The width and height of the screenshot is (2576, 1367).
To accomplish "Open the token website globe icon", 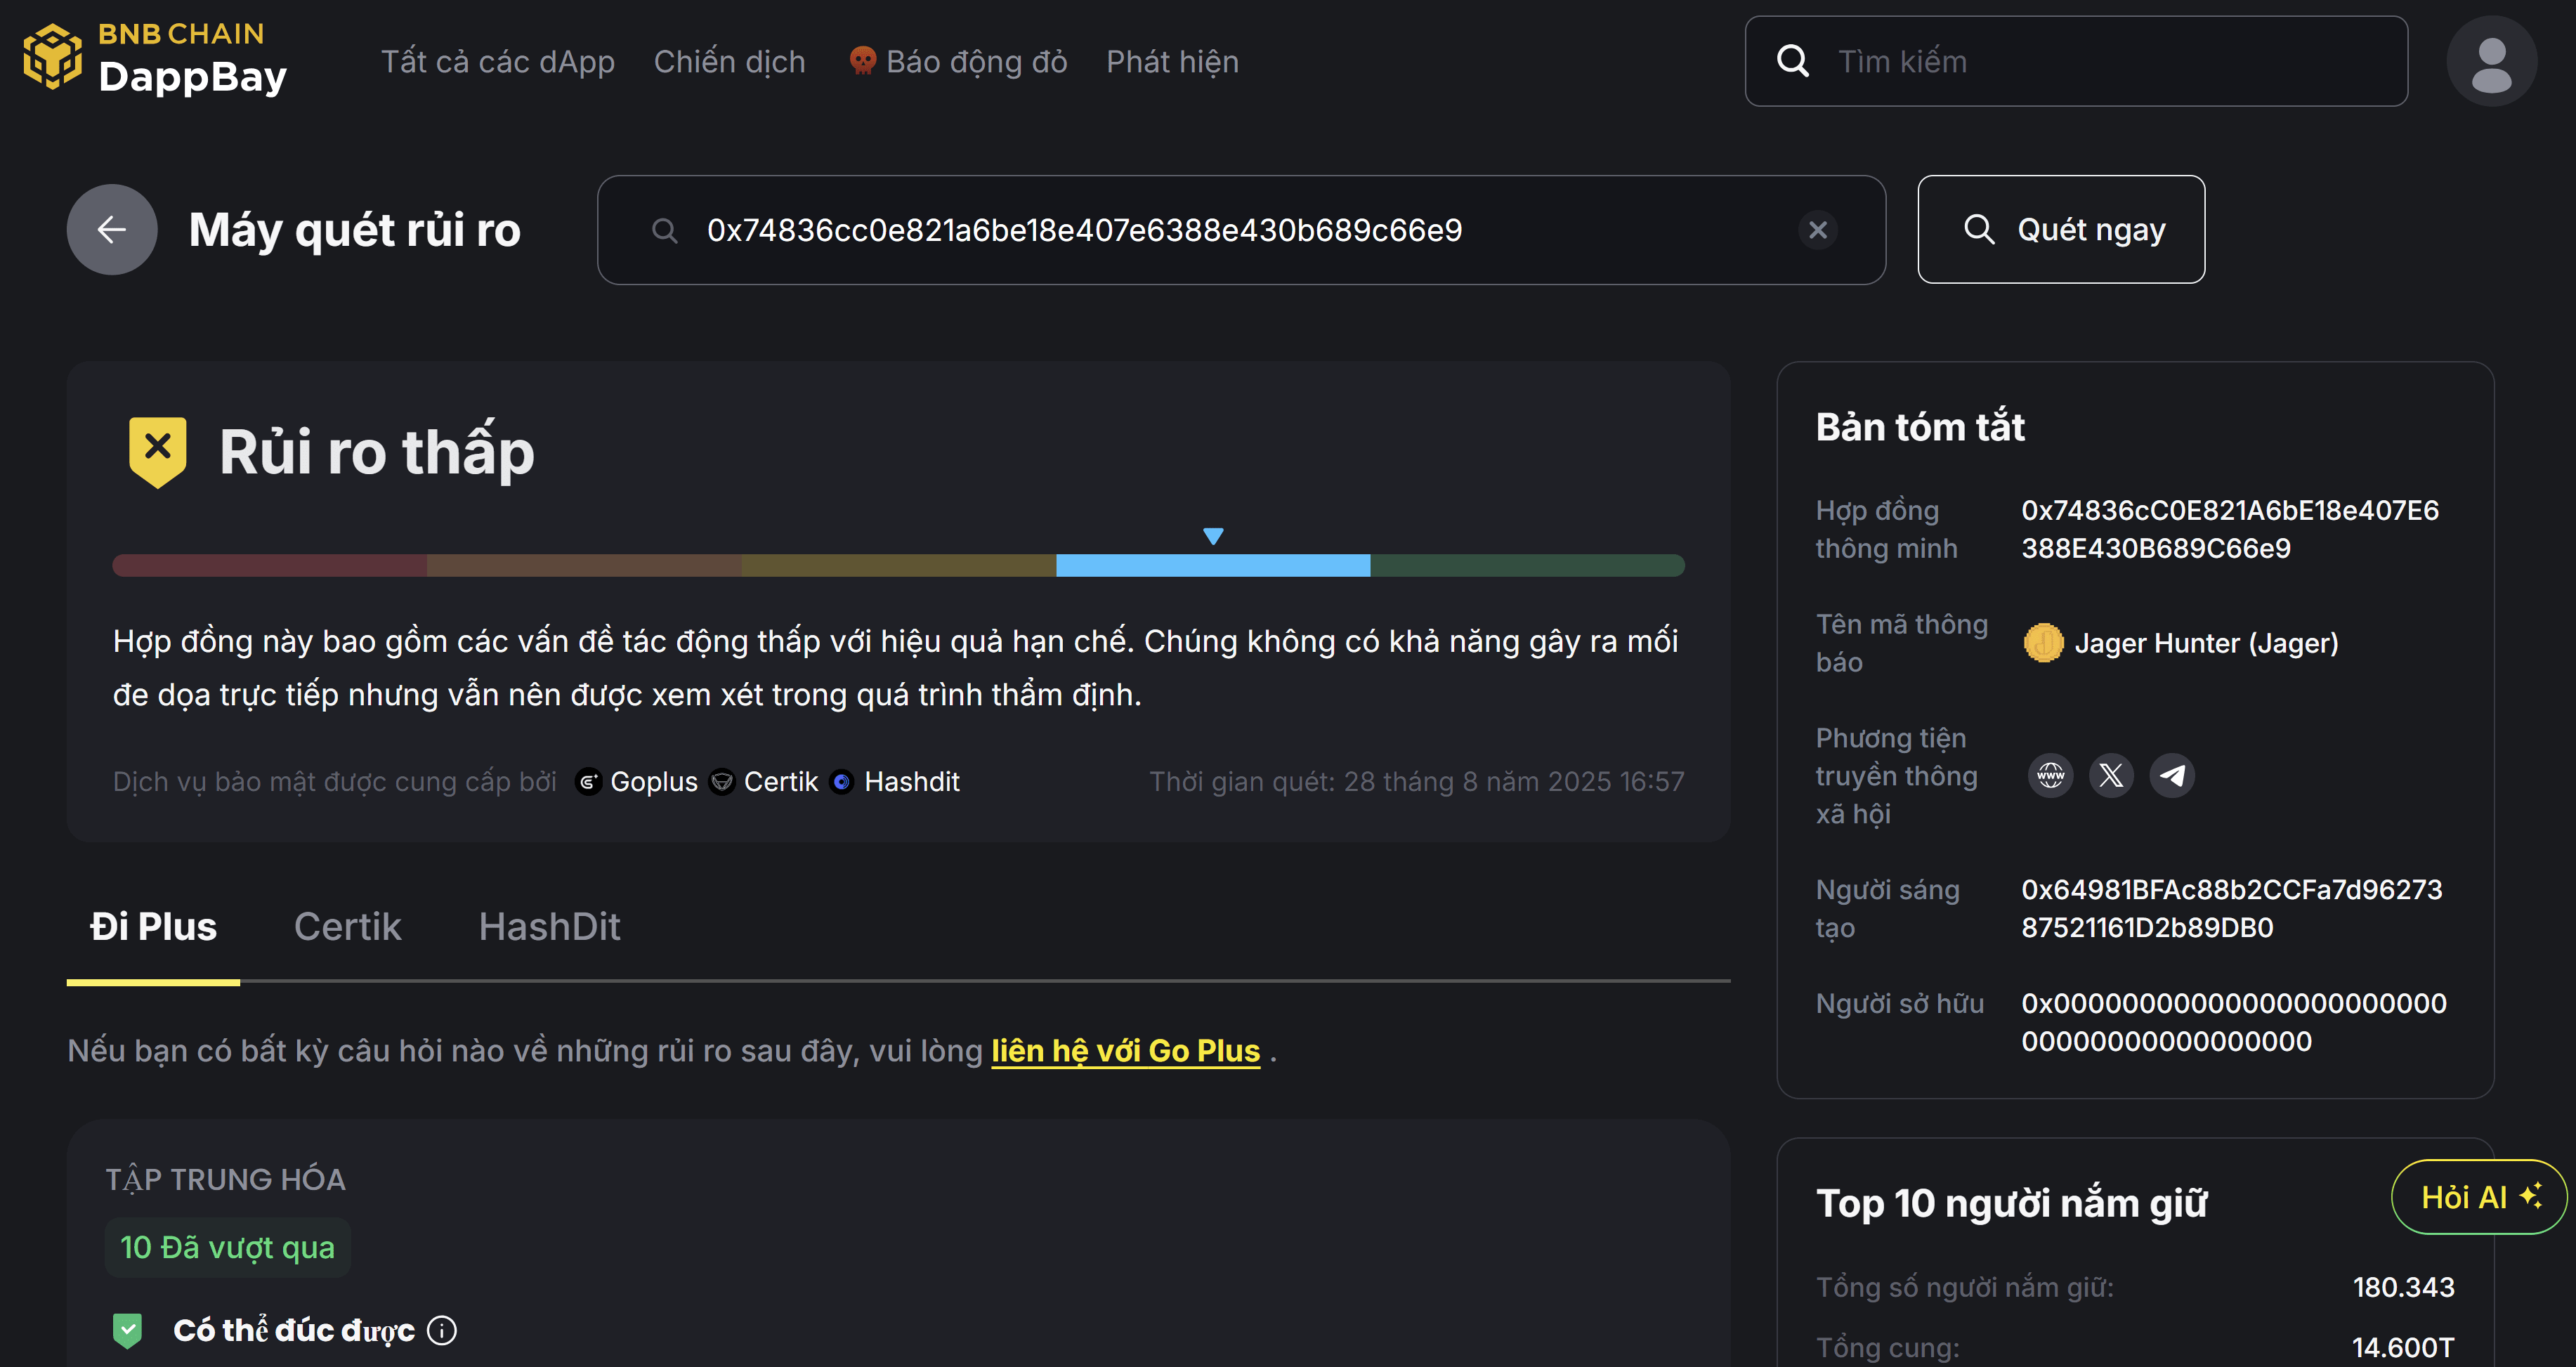I will click(x=2050, y=775).
